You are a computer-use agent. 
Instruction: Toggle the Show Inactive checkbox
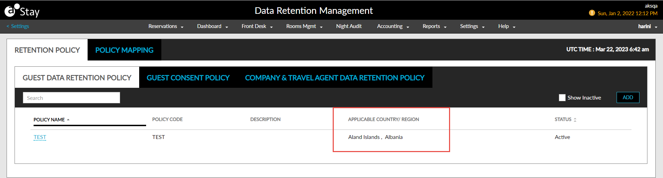click(x=562, y=98)
